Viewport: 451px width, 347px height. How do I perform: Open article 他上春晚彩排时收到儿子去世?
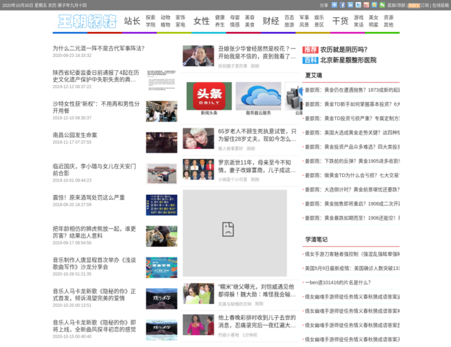pos(257,321)
